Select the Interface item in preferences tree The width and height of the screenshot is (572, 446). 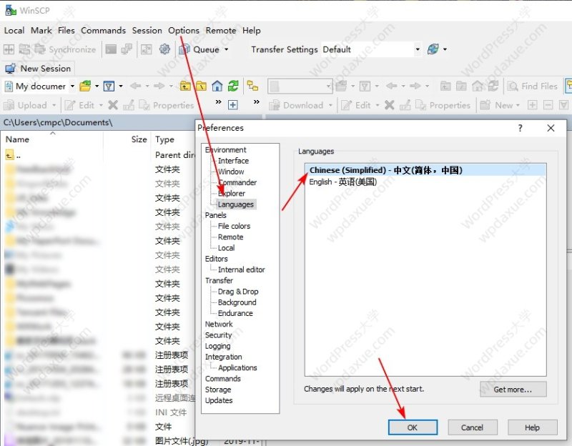233,161
